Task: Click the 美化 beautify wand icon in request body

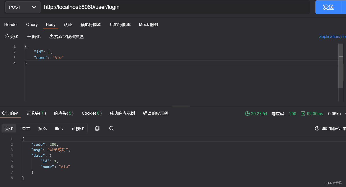Action: point(7,36)
